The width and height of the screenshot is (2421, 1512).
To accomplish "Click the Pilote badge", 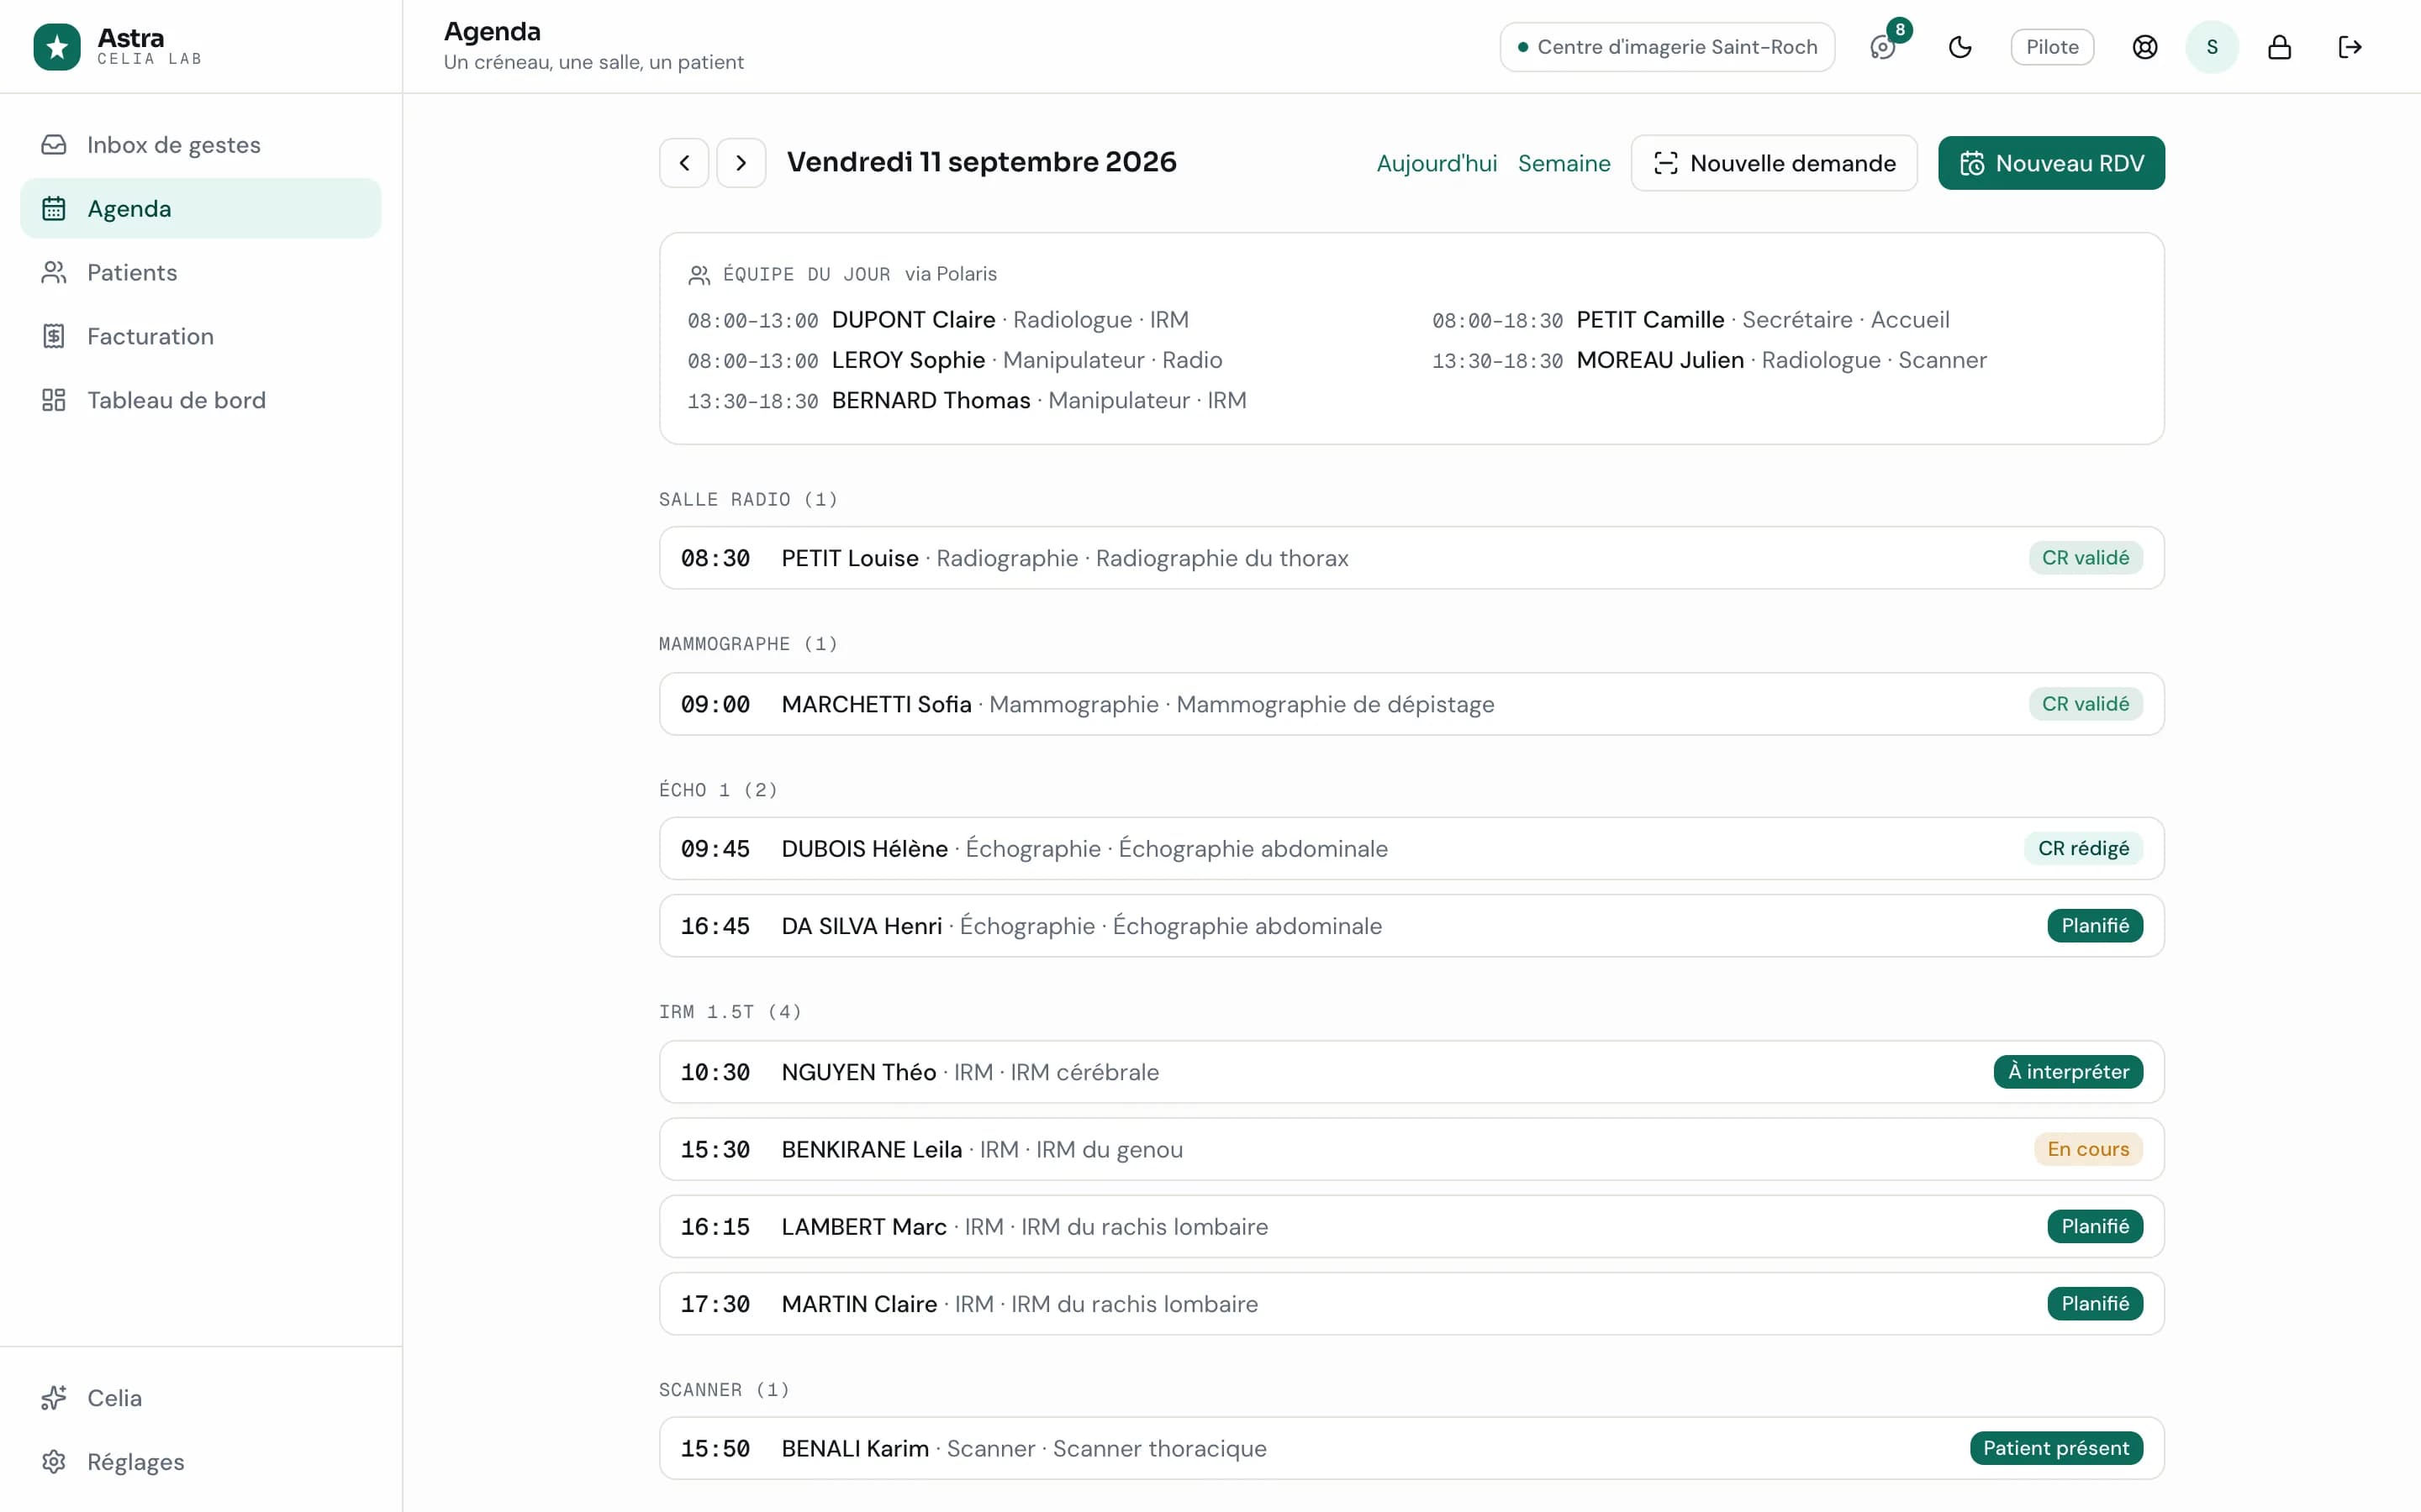I will pyautogui.click(x=2052, y=47).
